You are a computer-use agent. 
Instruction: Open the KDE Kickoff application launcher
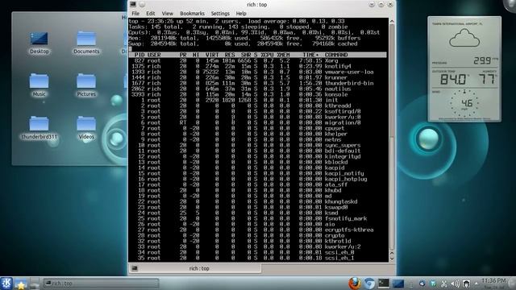point(6,284)
